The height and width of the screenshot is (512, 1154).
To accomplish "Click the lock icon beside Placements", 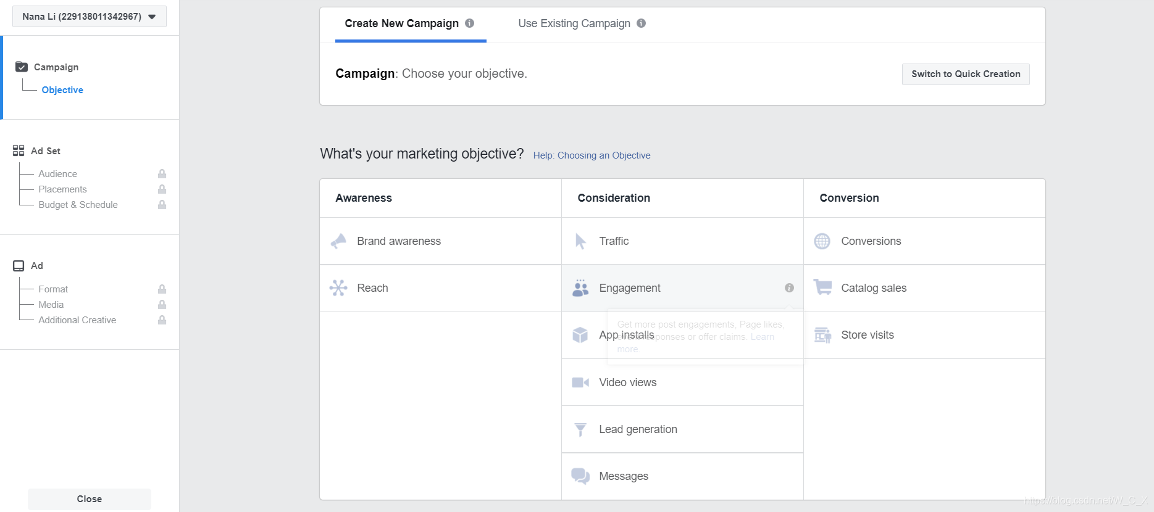I will pos(162,189).
